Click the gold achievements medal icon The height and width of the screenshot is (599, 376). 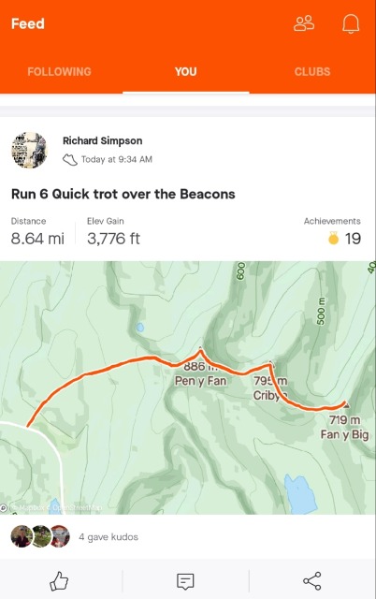pos(333,238)
